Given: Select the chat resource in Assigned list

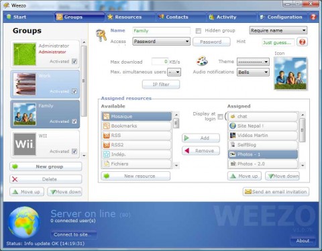Looking at the screenshot, I should [x=263, y=116].
